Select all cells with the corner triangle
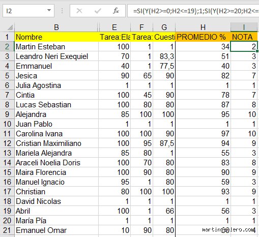This screenshot has width=259, height=237. click(10, 27)
